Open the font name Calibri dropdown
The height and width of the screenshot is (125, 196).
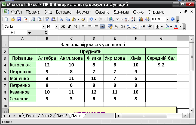click(43, 27)
